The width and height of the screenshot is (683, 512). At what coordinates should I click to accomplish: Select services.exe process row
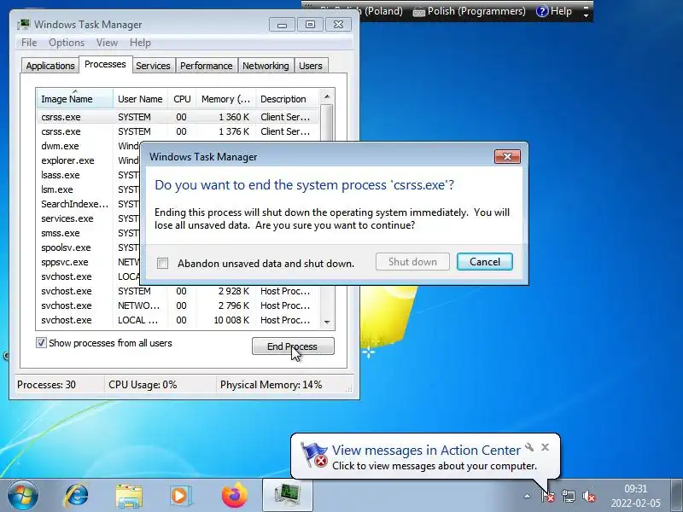coord(89,218)
